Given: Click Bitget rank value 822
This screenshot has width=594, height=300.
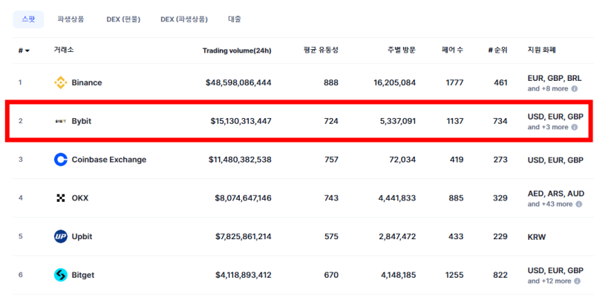Looking at the screenshot, I should coord(500,275).
